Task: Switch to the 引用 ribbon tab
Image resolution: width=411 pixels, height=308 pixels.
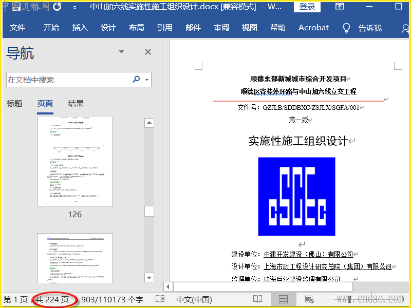Action: [x=165, y=28]
